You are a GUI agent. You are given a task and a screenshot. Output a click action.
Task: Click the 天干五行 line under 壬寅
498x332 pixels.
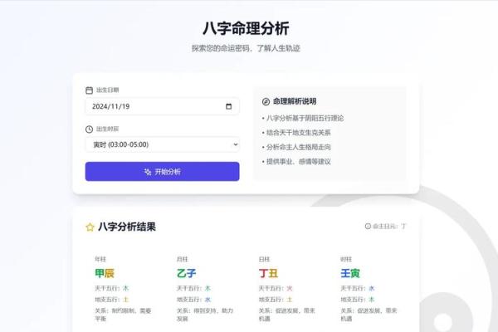(358, 289)
